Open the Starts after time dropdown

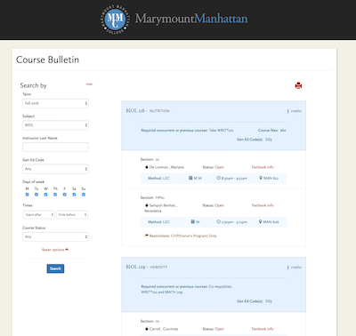coord(39,214)
